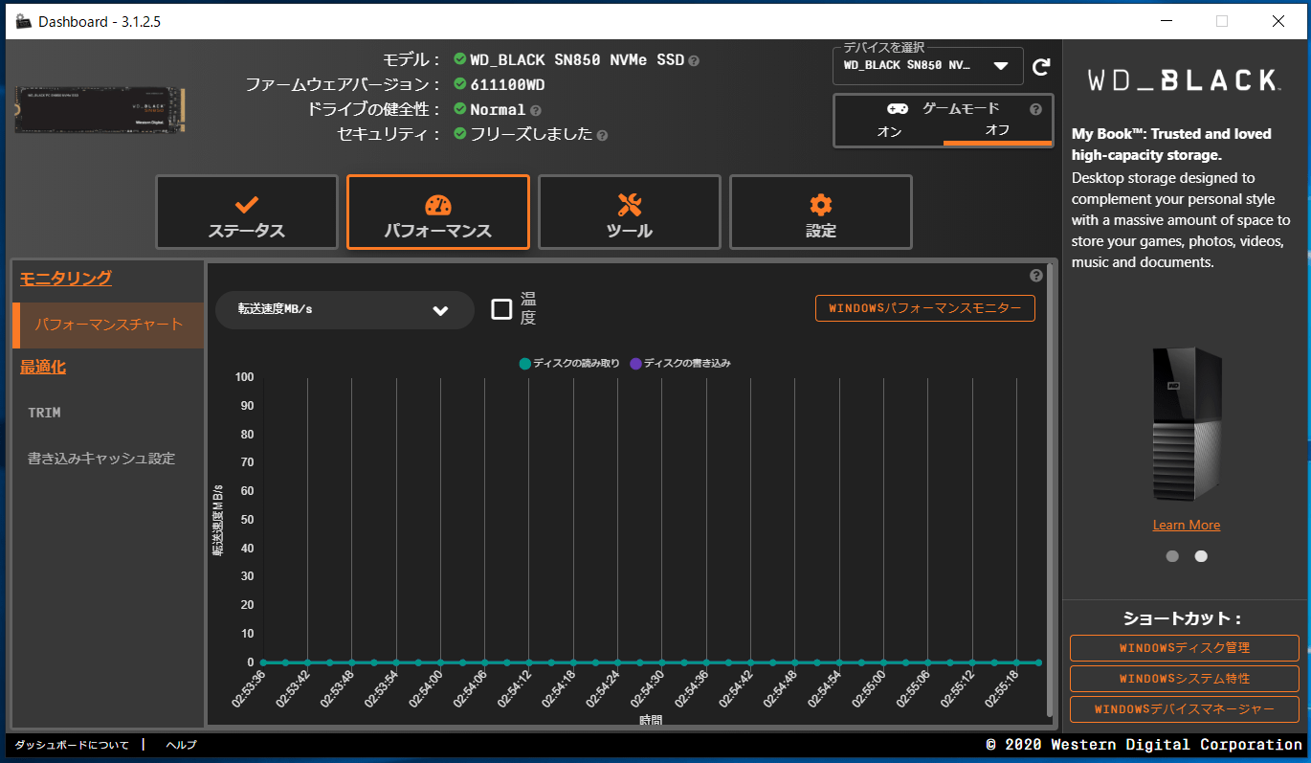Open WINDOWSパフォーマンスモニター

pos(925,308)
